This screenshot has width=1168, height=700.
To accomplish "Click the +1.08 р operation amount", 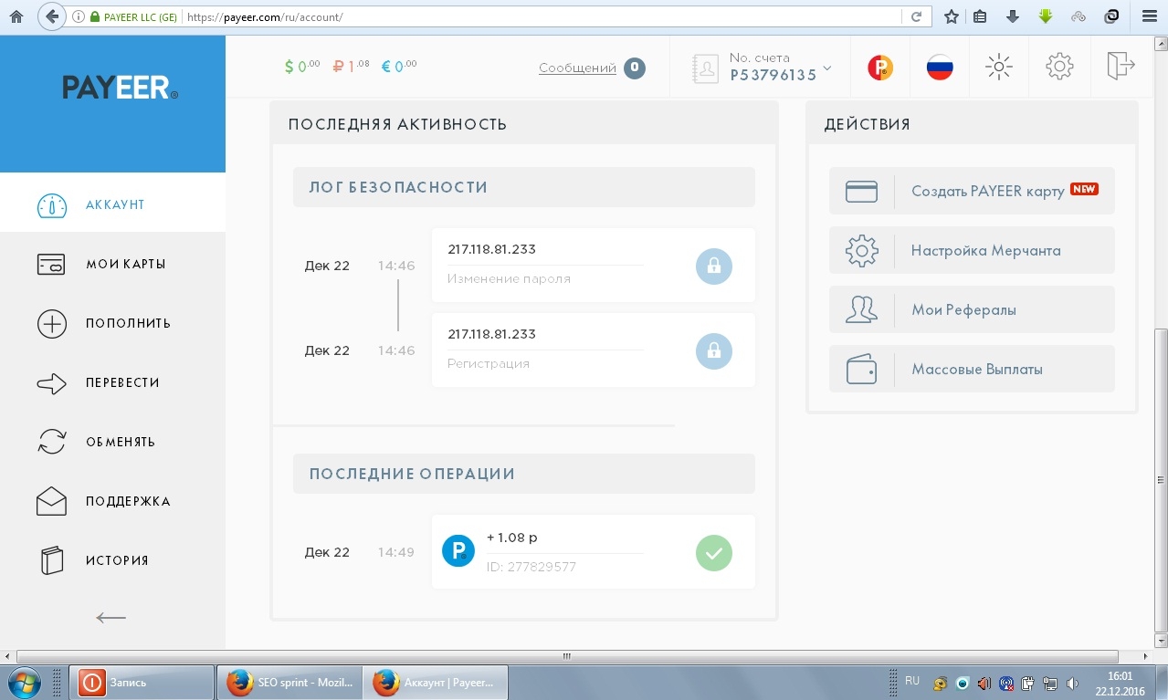I will pos(512,538).
